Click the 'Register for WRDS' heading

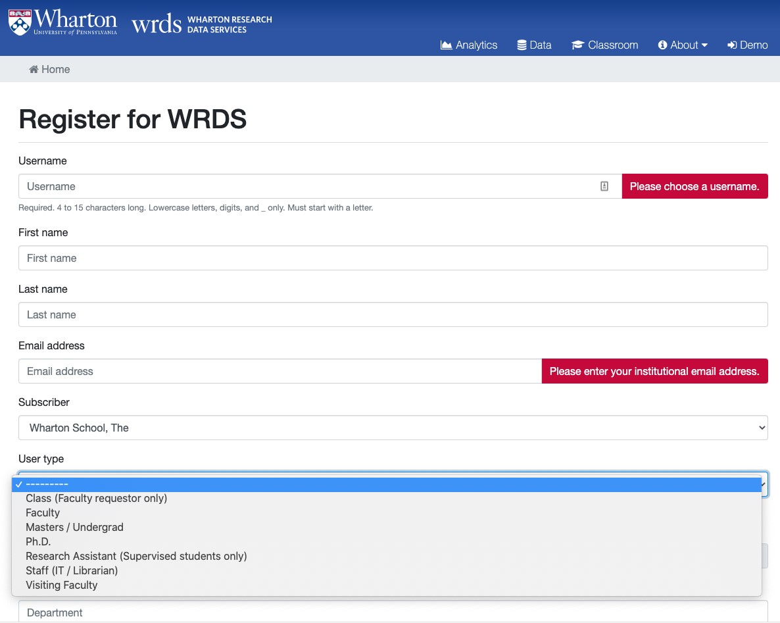[133, 119]
